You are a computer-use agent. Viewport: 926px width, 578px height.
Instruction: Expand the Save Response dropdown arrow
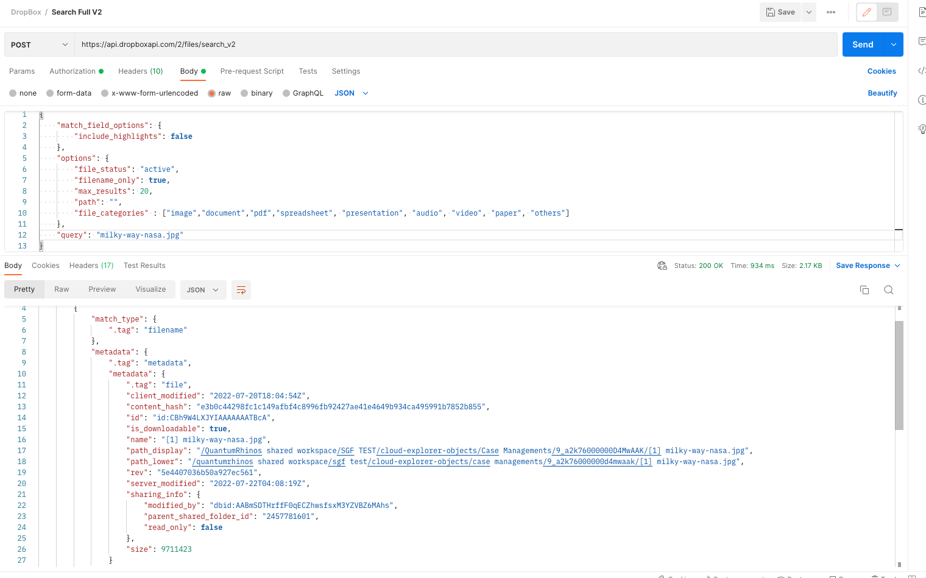(x=897, y=266)
